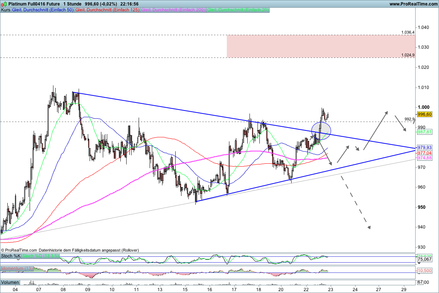Click the magenta 974,88 moving average tag

(425, 158)
